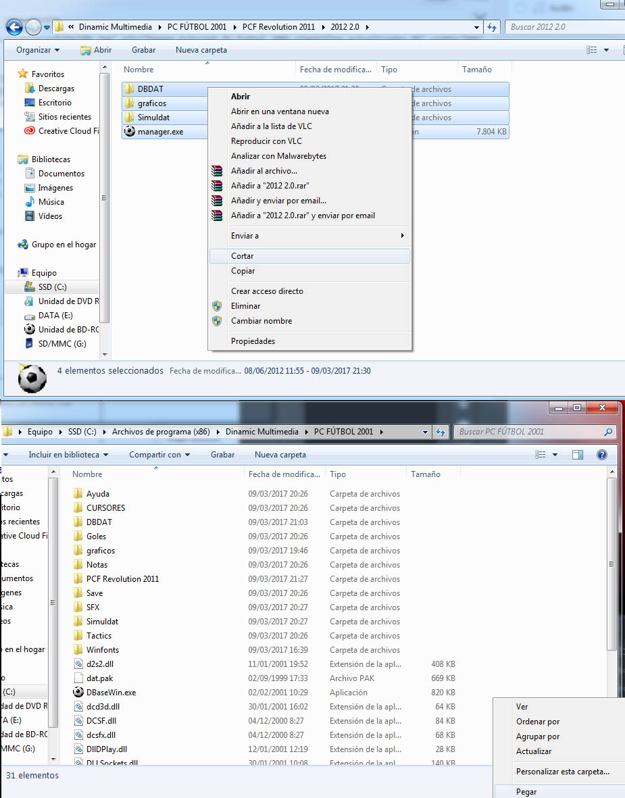The image size is (625, 798).
Task: Click Nueva carpeta in bottom toolbar
Action: [x=280, y=455]
